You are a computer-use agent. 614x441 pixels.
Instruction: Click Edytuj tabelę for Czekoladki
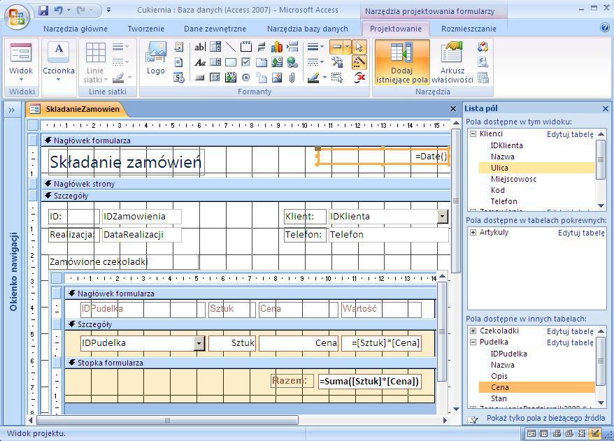coord(570,331)
